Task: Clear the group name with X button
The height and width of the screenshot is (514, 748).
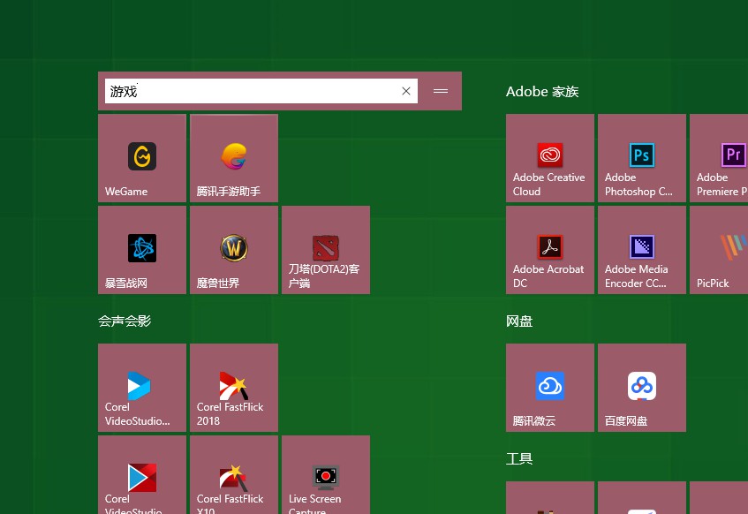Action: (406, 91)
